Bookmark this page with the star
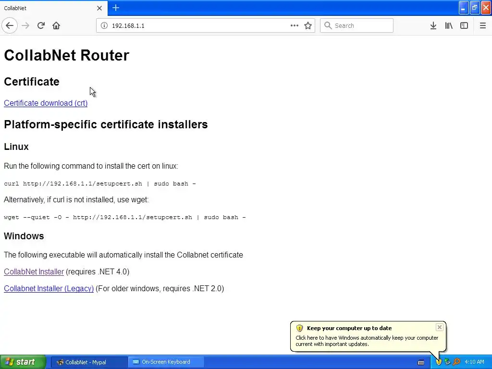Viewport: 492px width, 369px height. tap(308, 25)
